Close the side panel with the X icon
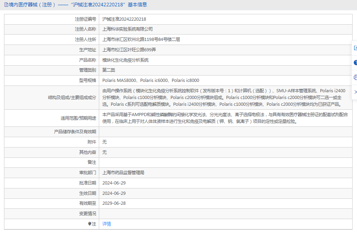This screenshot has width=357, height=233. tap(355, 92)
